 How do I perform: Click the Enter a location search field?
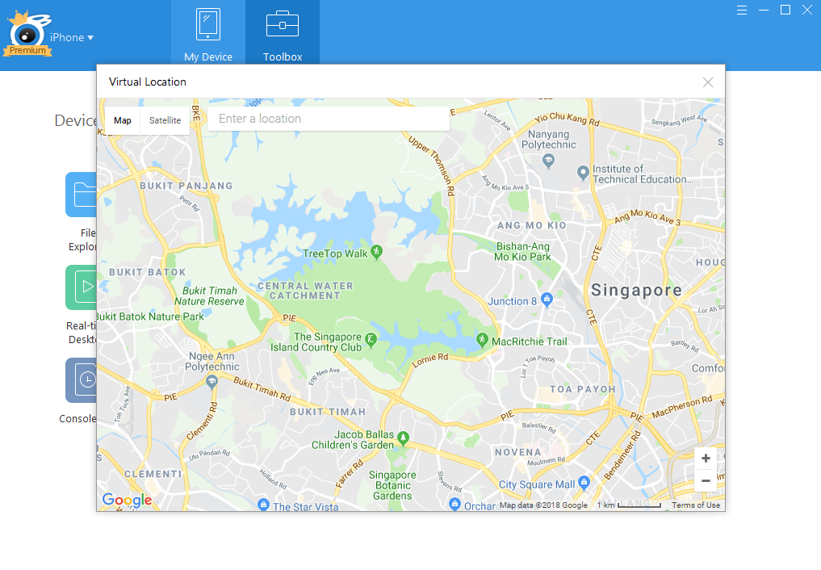pos(328,118)
